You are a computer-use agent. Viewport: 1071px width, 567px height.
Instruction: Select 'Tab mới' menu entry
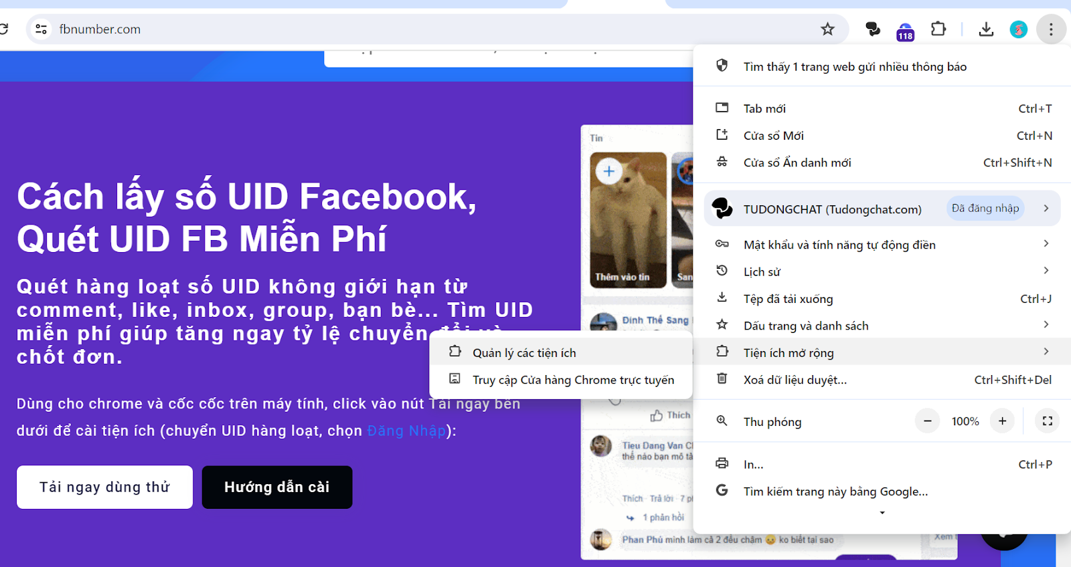click(882, 108)
